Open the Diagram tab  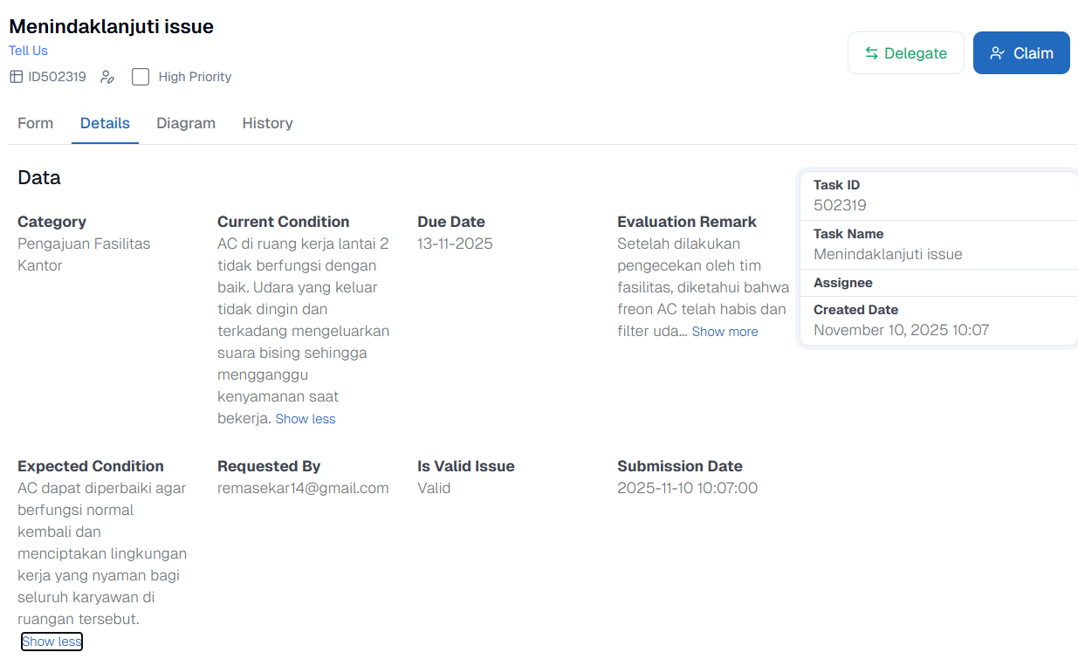coord(186,123)
